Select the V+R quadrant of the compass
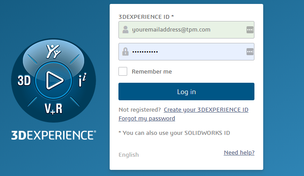This screenshot has height=176, width=304. click(54, 109)
